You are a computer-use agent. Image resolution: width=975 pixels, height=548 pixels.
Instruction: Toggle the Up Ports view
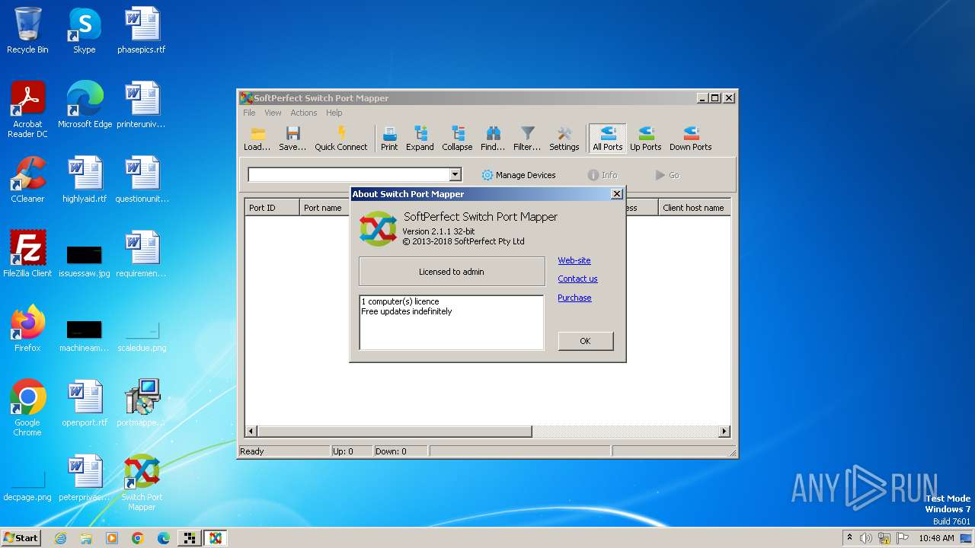645,139
